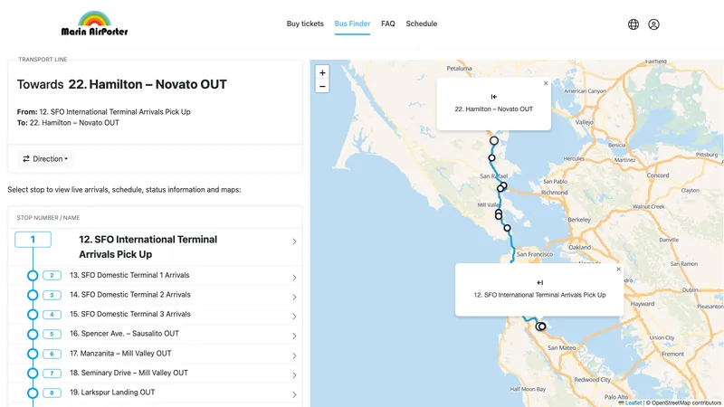The image size is (724, 407).
Task: Select stop name 18. Seminary Drive – Mill Valley OUT
Action: click(x=129, y=373)
